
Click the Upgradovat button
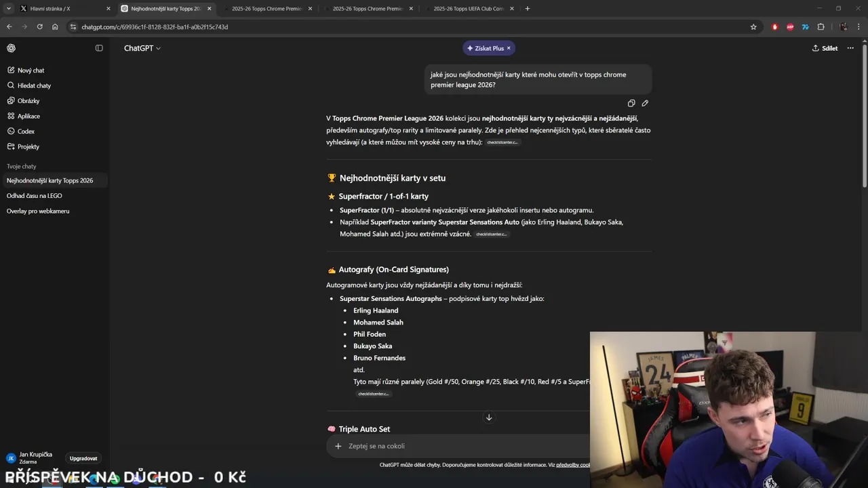coord(83,458)
